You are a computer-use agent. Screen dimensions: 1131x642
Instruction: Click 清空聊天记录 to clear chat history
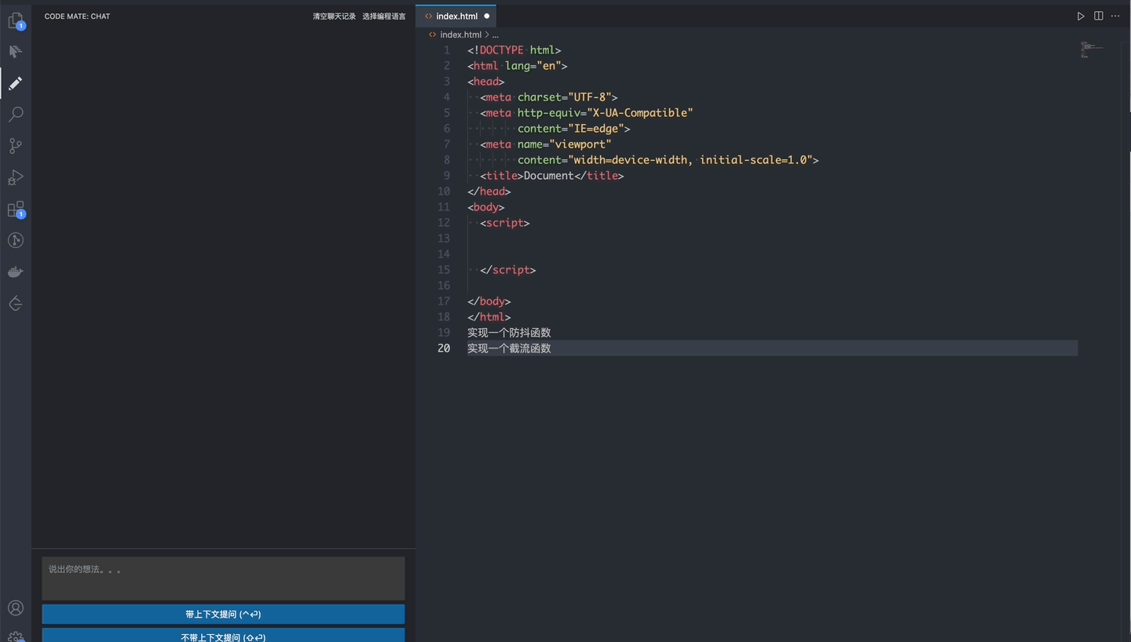(x=334, y=16)
